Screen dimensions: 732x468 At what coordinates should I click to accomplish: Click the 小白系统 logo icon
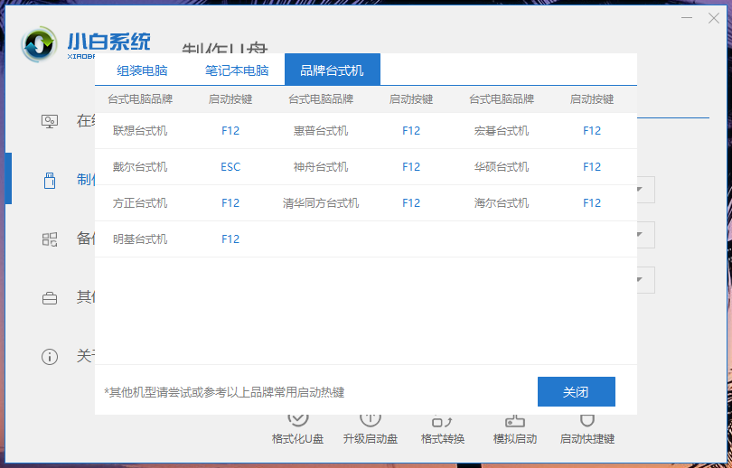pyautogui.click(x=40, y=43)
